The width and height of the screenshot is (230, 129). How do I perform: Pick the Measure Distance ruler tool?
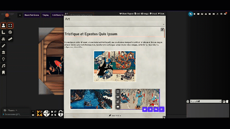pos(10,39)
